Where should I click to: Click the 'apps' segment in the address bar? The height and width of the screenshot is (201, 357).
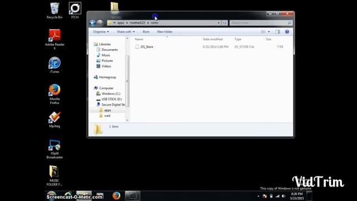120,23
